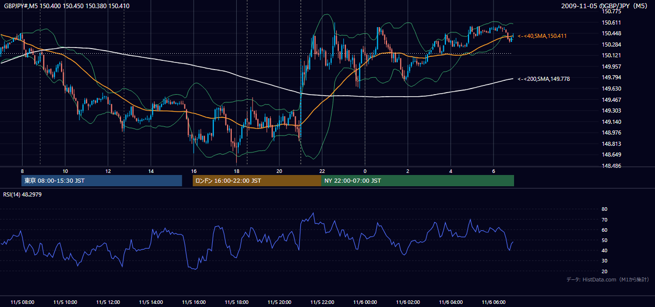Click hour 14 tick under price chart
Screen dimensions: 655x307
pyautogui.click(x=151, y=170)
